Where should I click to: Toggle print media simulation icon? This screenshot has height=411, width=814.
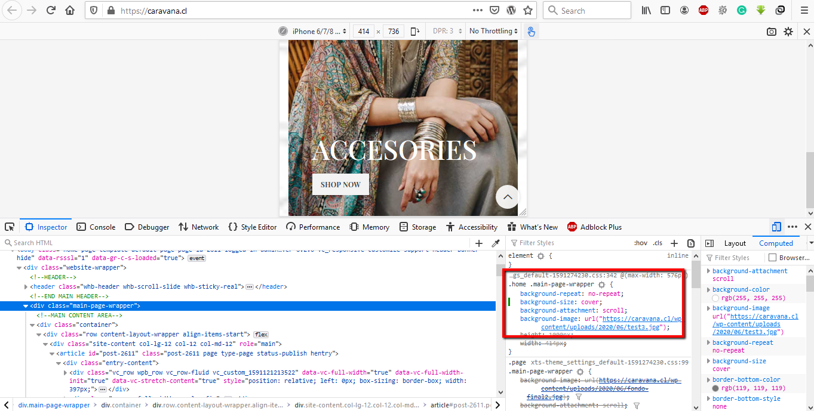[x=691, y=243]
